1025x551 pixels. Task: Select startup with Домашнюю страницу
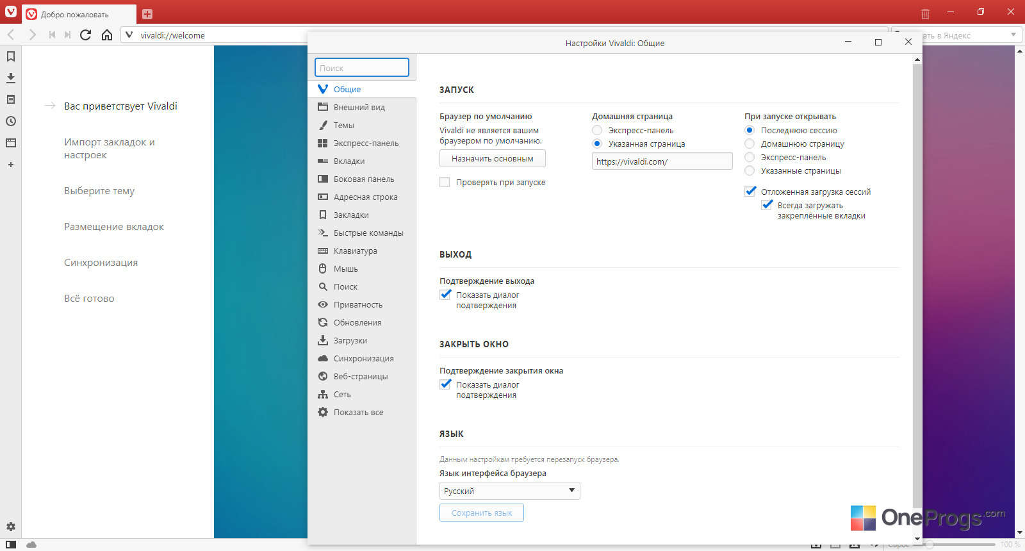pyautogui.click(x=750, y=144)
